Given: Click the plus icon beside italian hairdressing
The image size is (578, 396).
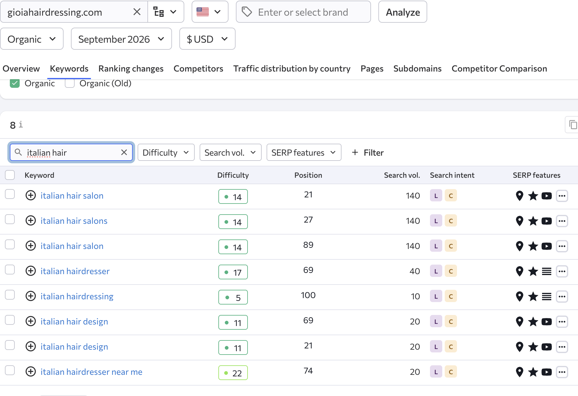Looking at the screenshot, I should click(x=30, y=296).
